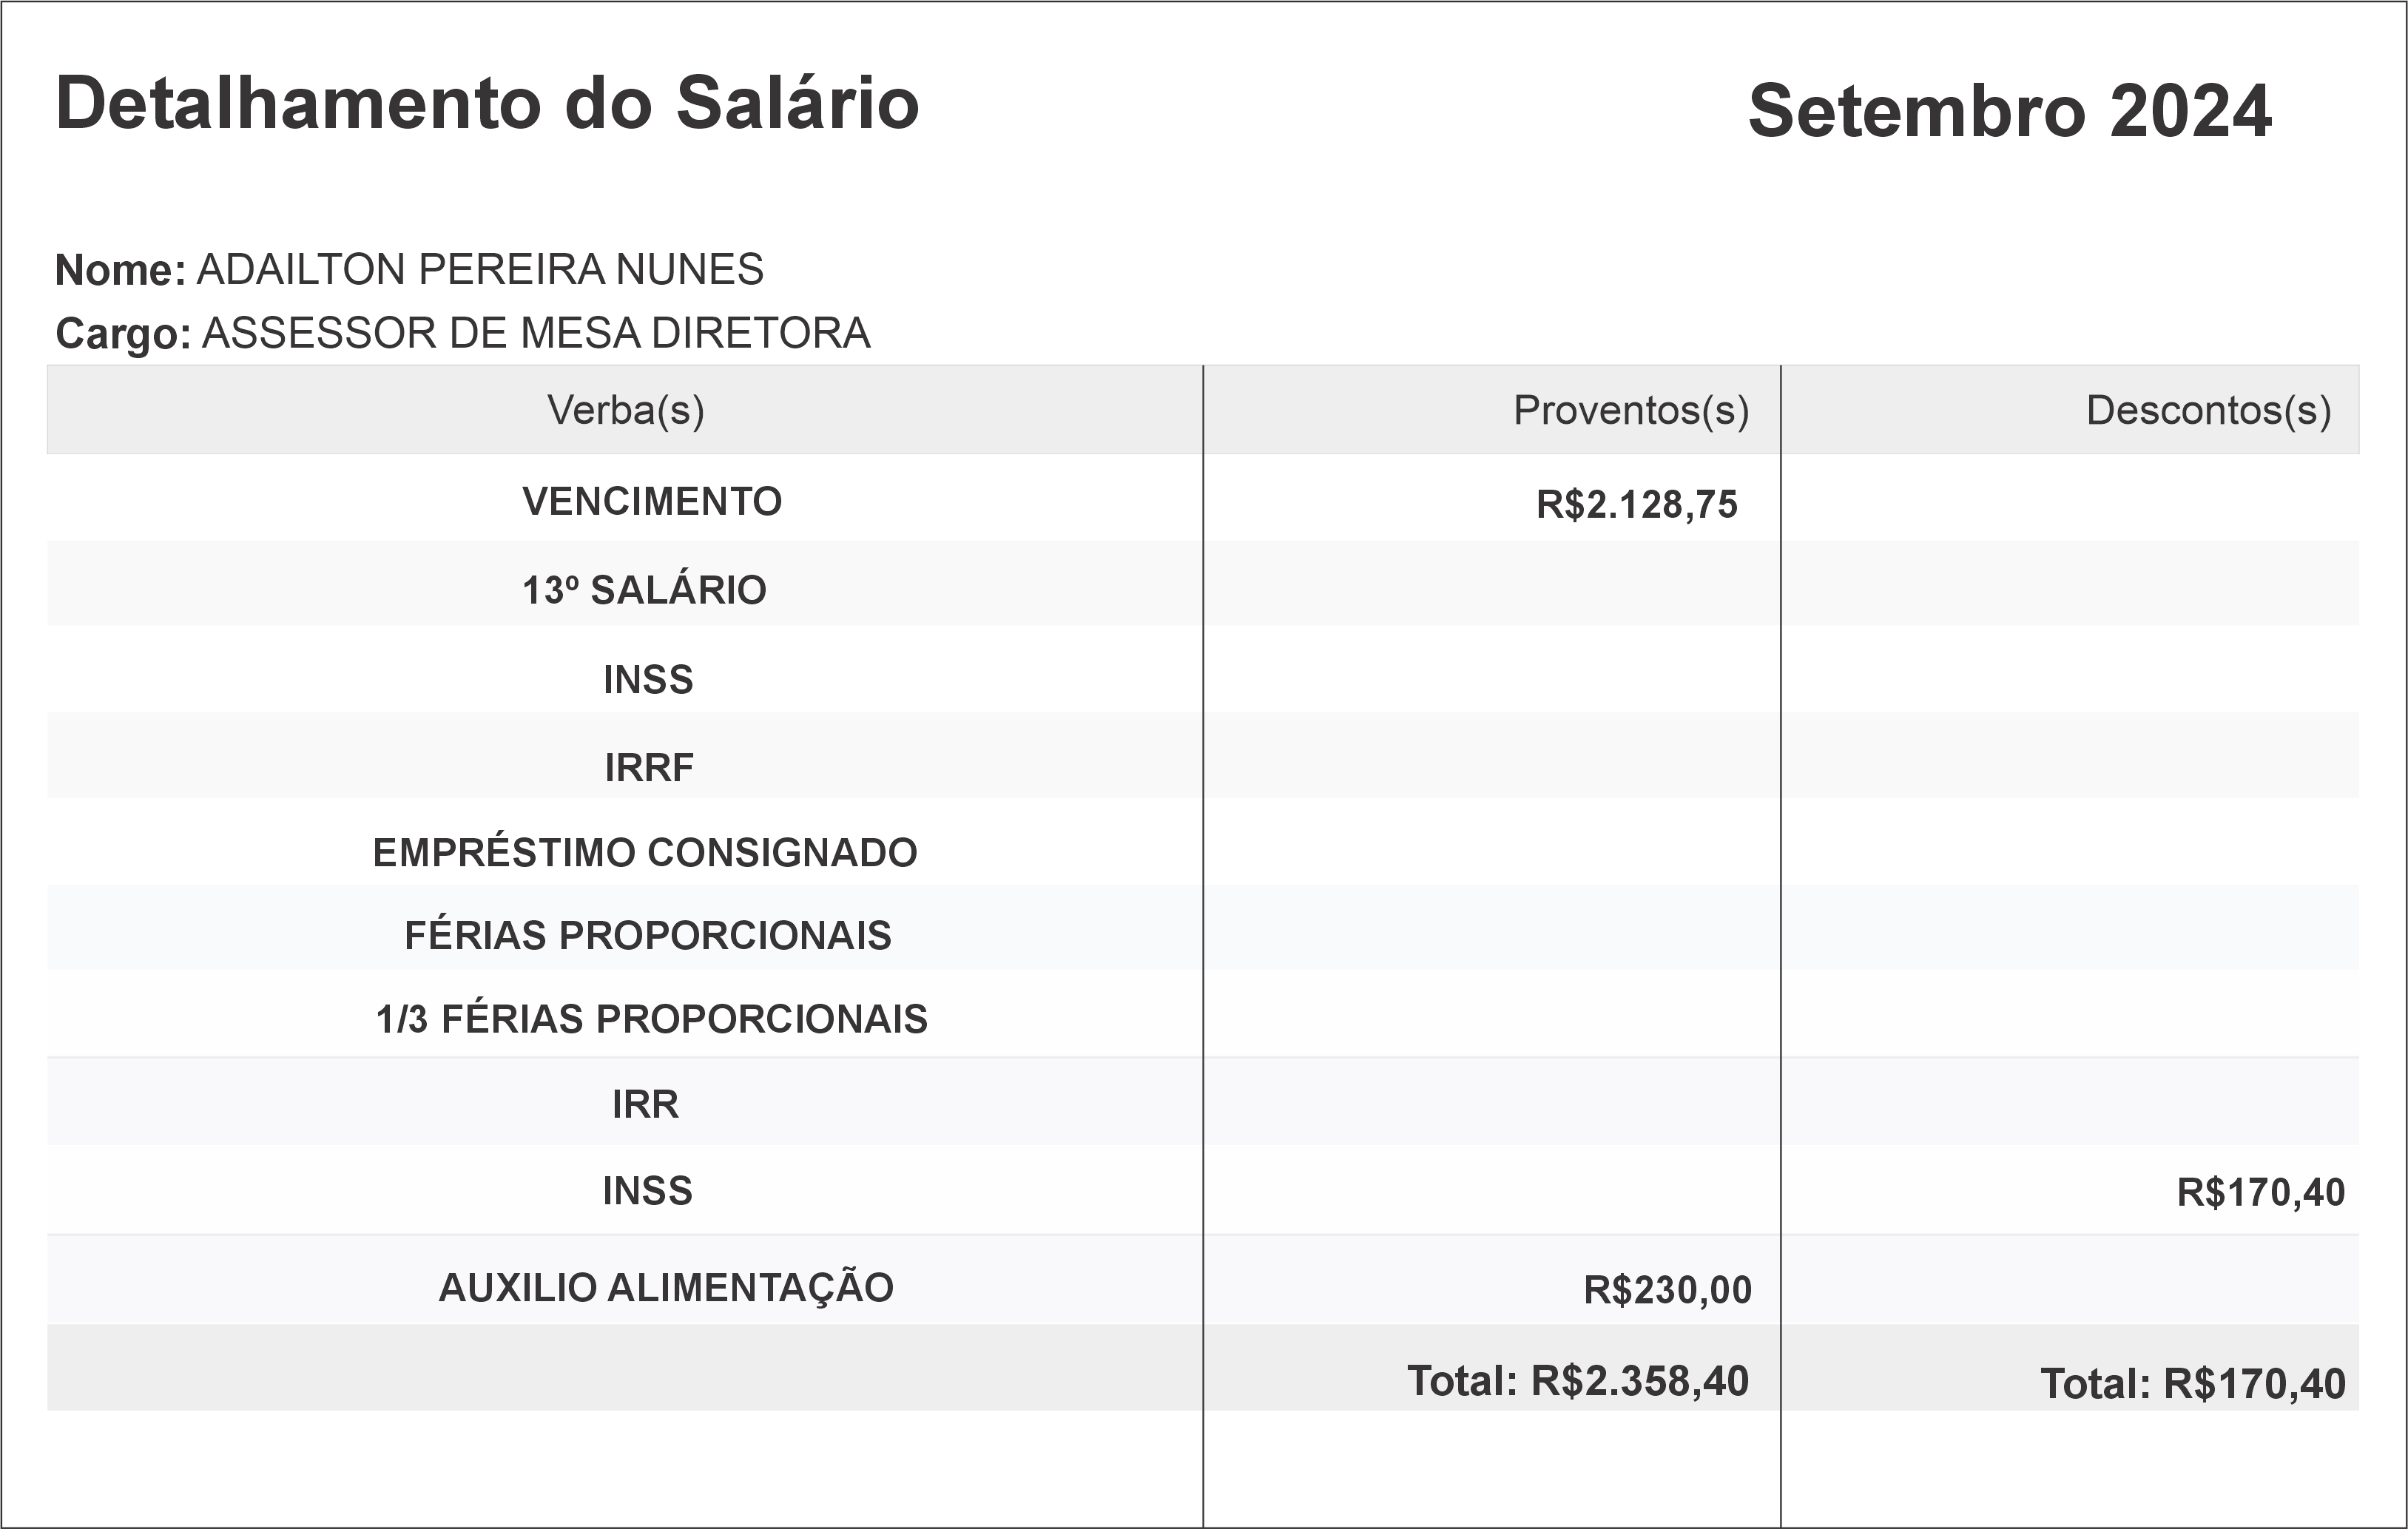Click the "Descontos(s)" column header
The image size is (2408, 1529).
(x=2208, y=410)
